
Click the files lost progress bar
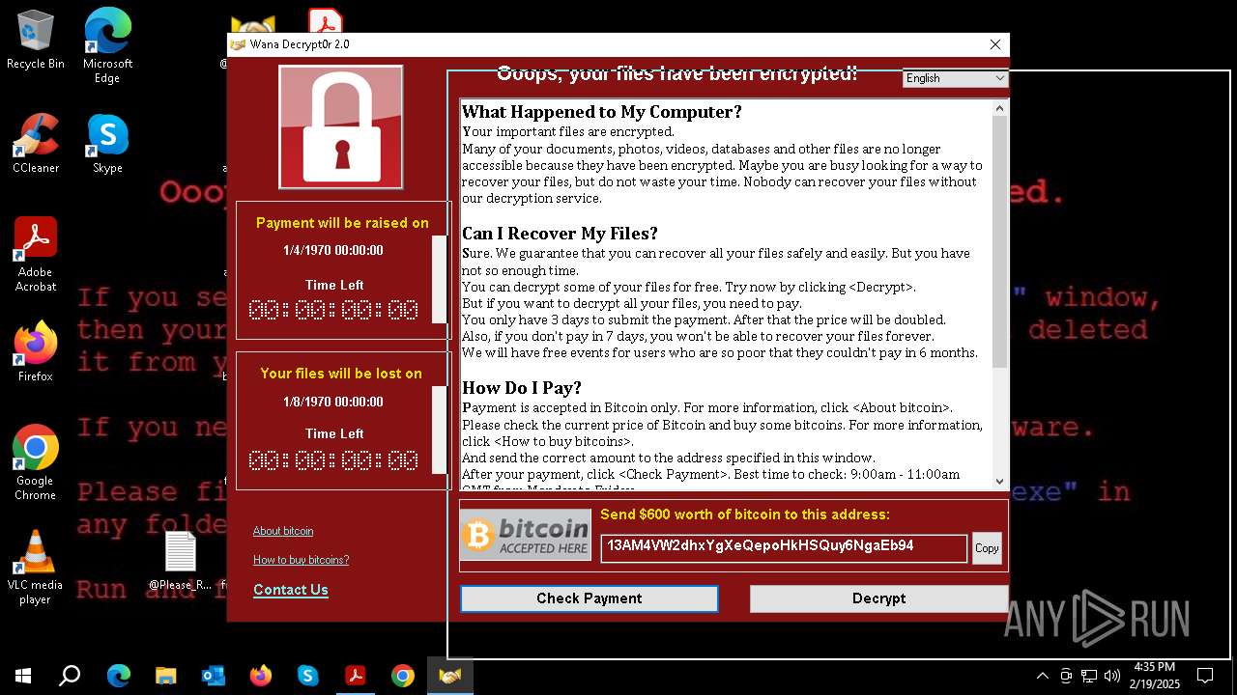(x=440, y=431)
